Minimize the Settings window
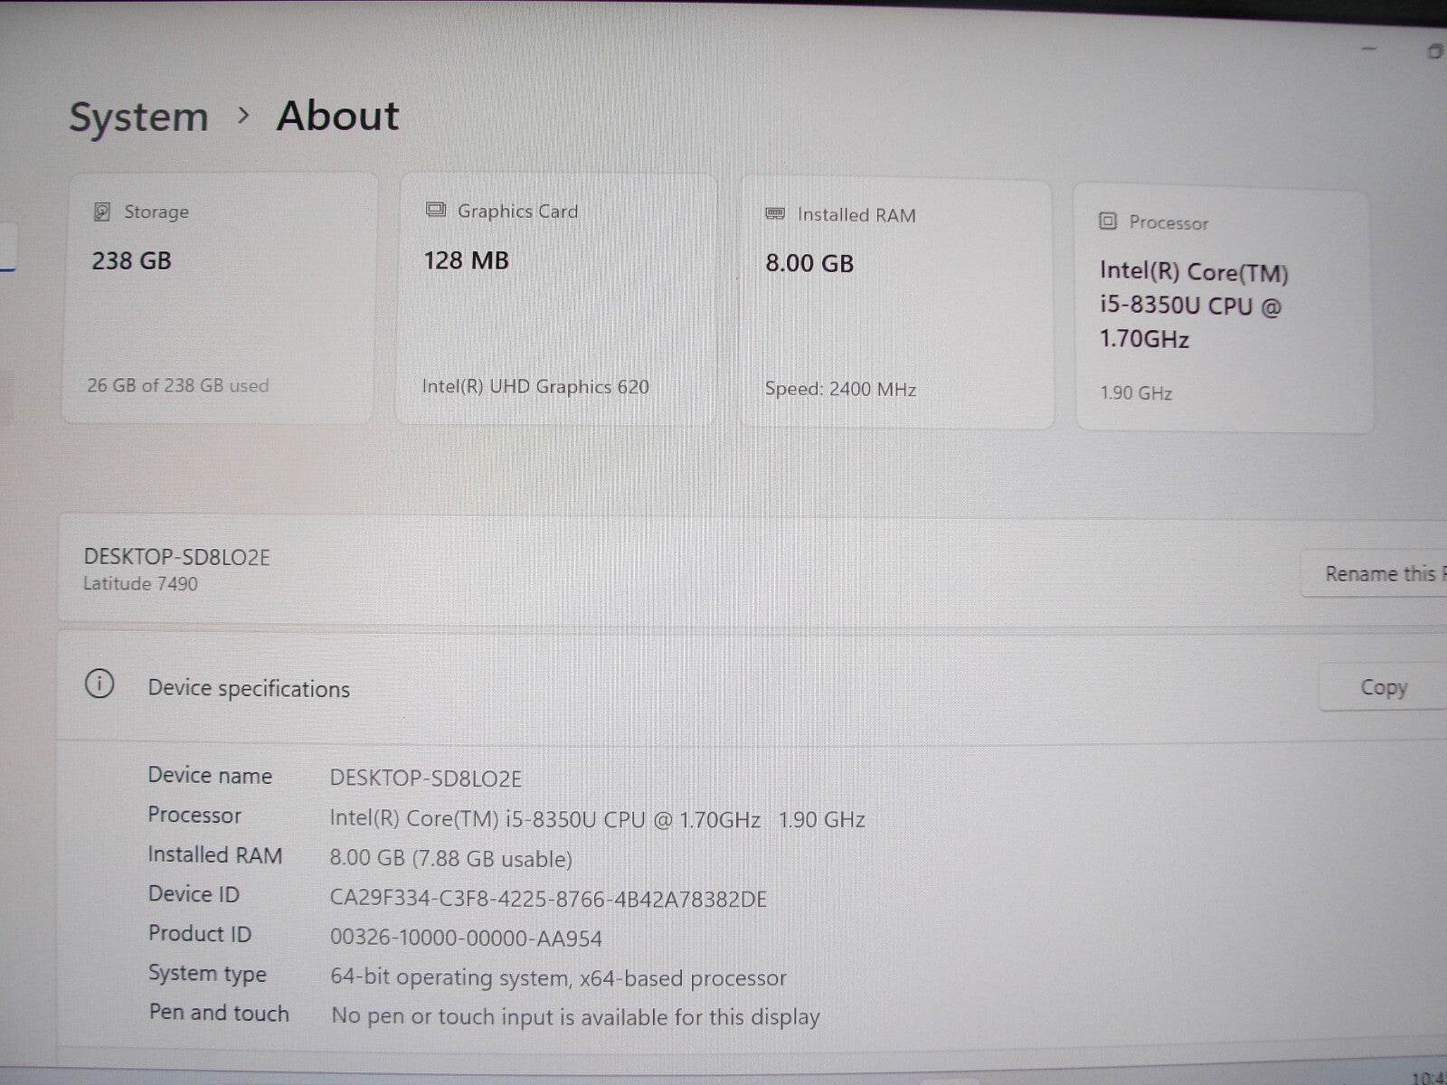Screen dimensions: 1447x1085 point(1370,49)
